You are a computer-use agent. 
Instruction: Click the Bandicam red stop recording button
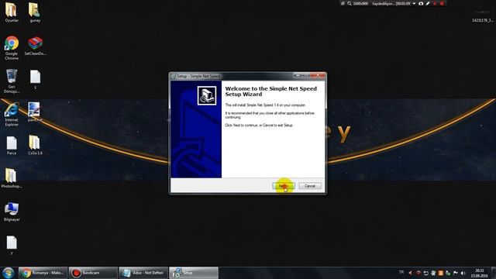442,3
